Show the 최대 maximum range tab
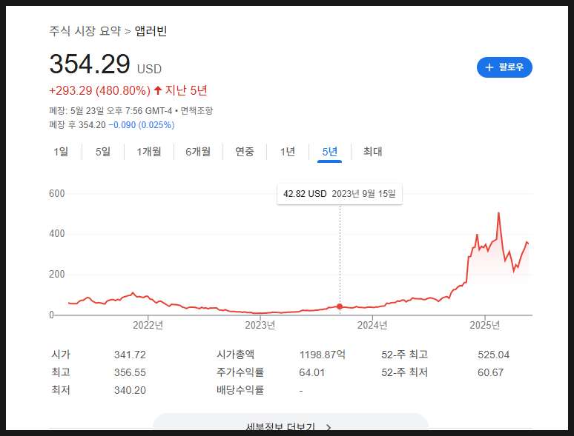 point(373,151)
